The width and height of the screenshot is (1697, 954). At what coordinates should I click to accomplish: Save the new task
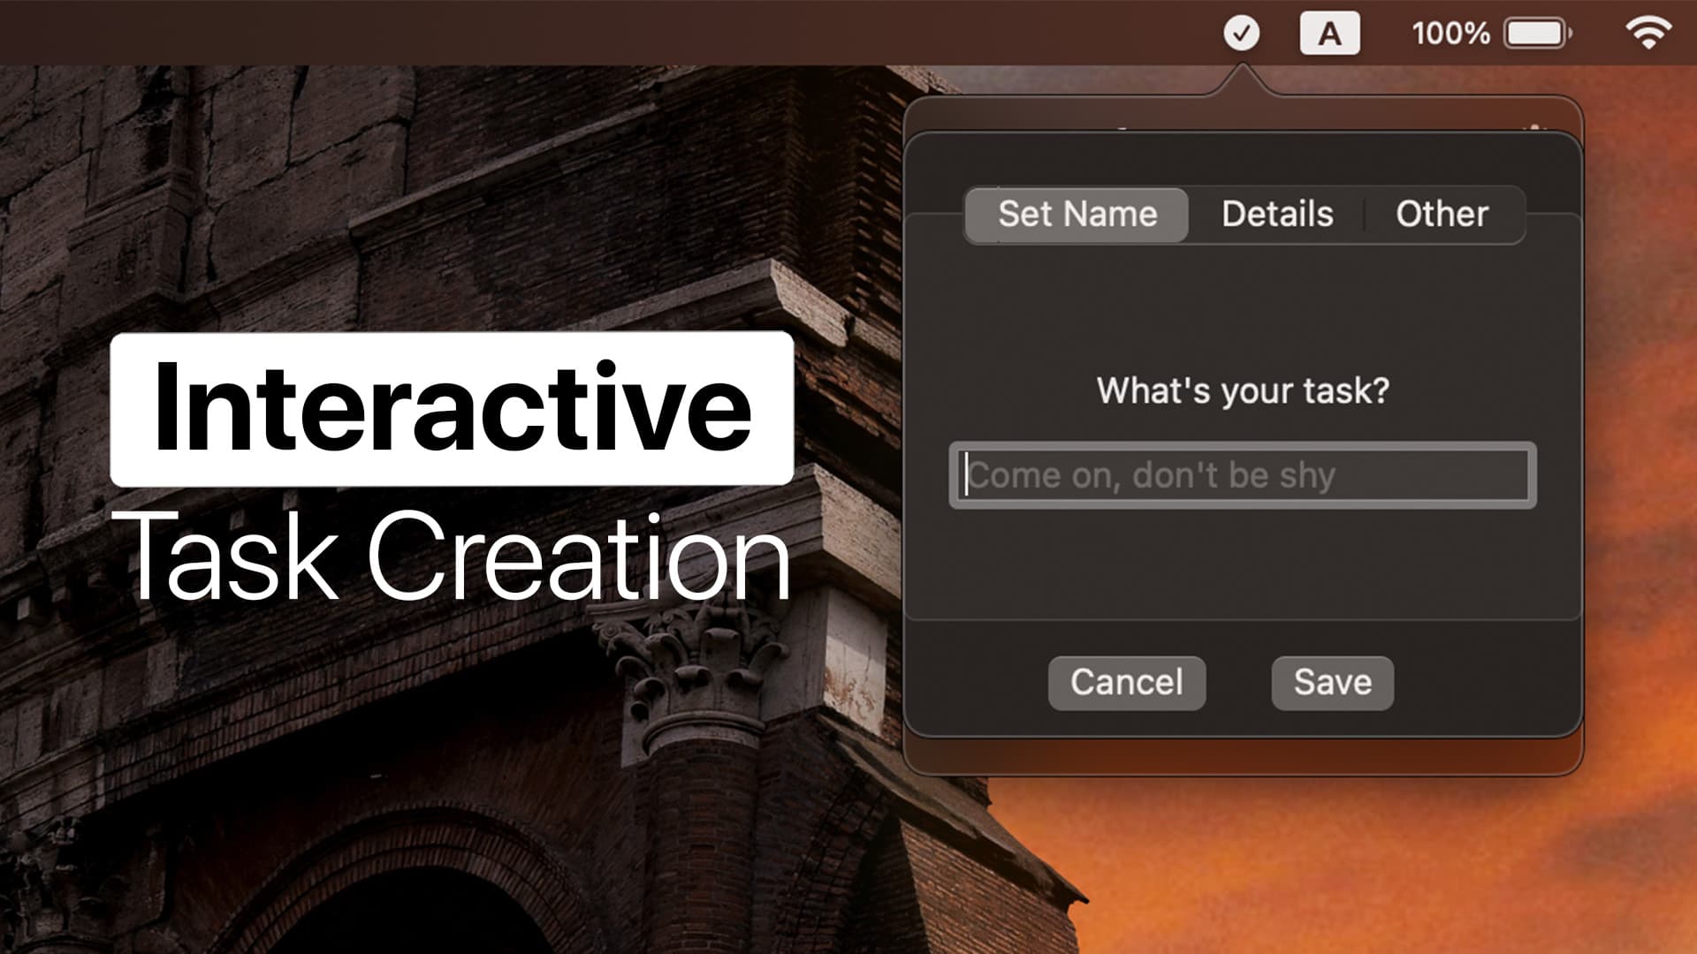pos(1333,683)
